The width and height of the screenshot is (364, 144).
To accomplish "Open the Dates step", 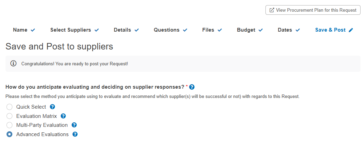I will pos(289,30).
